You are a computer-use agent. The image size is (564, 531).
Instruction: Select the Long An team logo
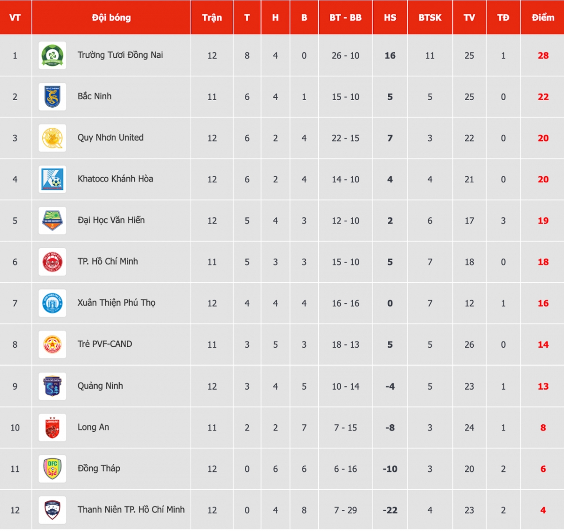point(52,428)
